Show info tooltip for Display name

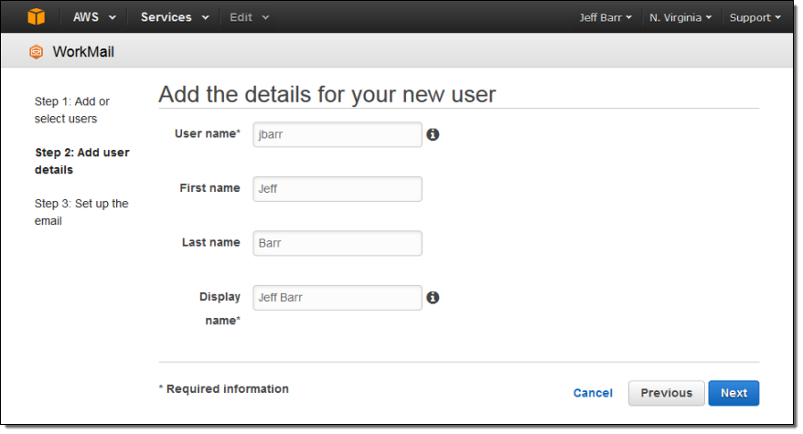(433, 298)
